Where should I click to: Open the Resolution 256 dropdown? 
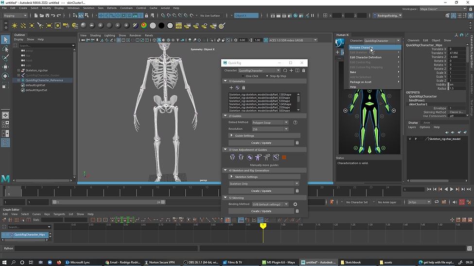(270, 129)
